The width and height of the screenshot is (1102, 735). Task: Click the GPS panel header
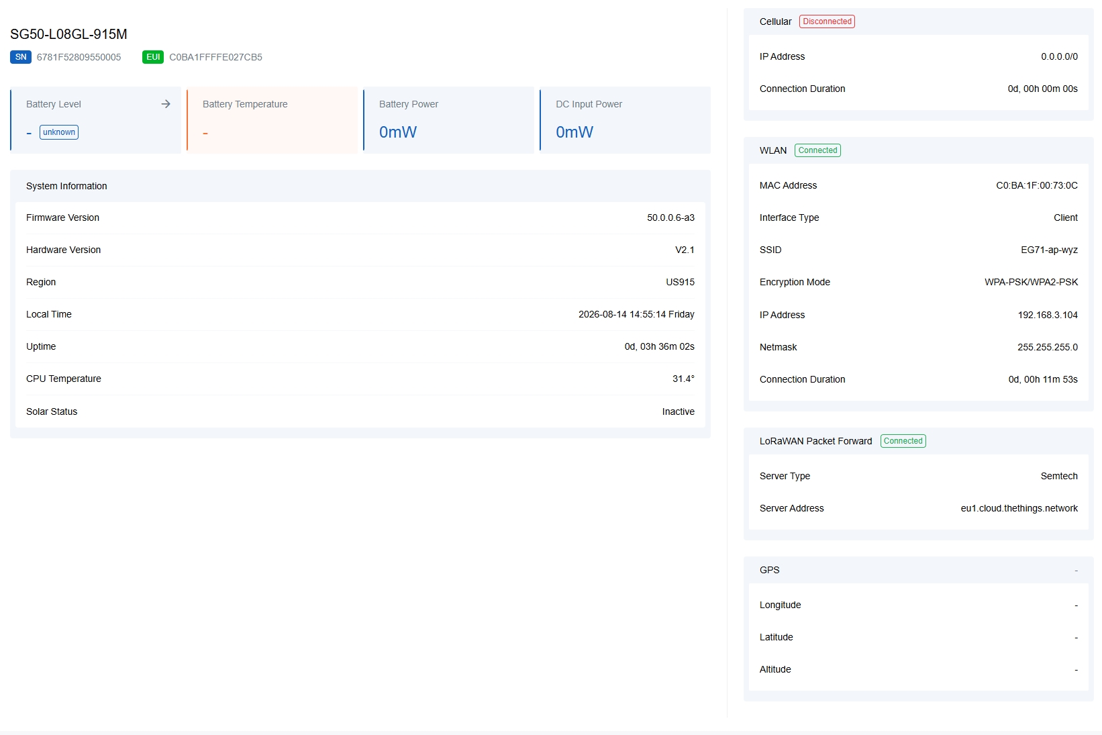tap(918, 570)
